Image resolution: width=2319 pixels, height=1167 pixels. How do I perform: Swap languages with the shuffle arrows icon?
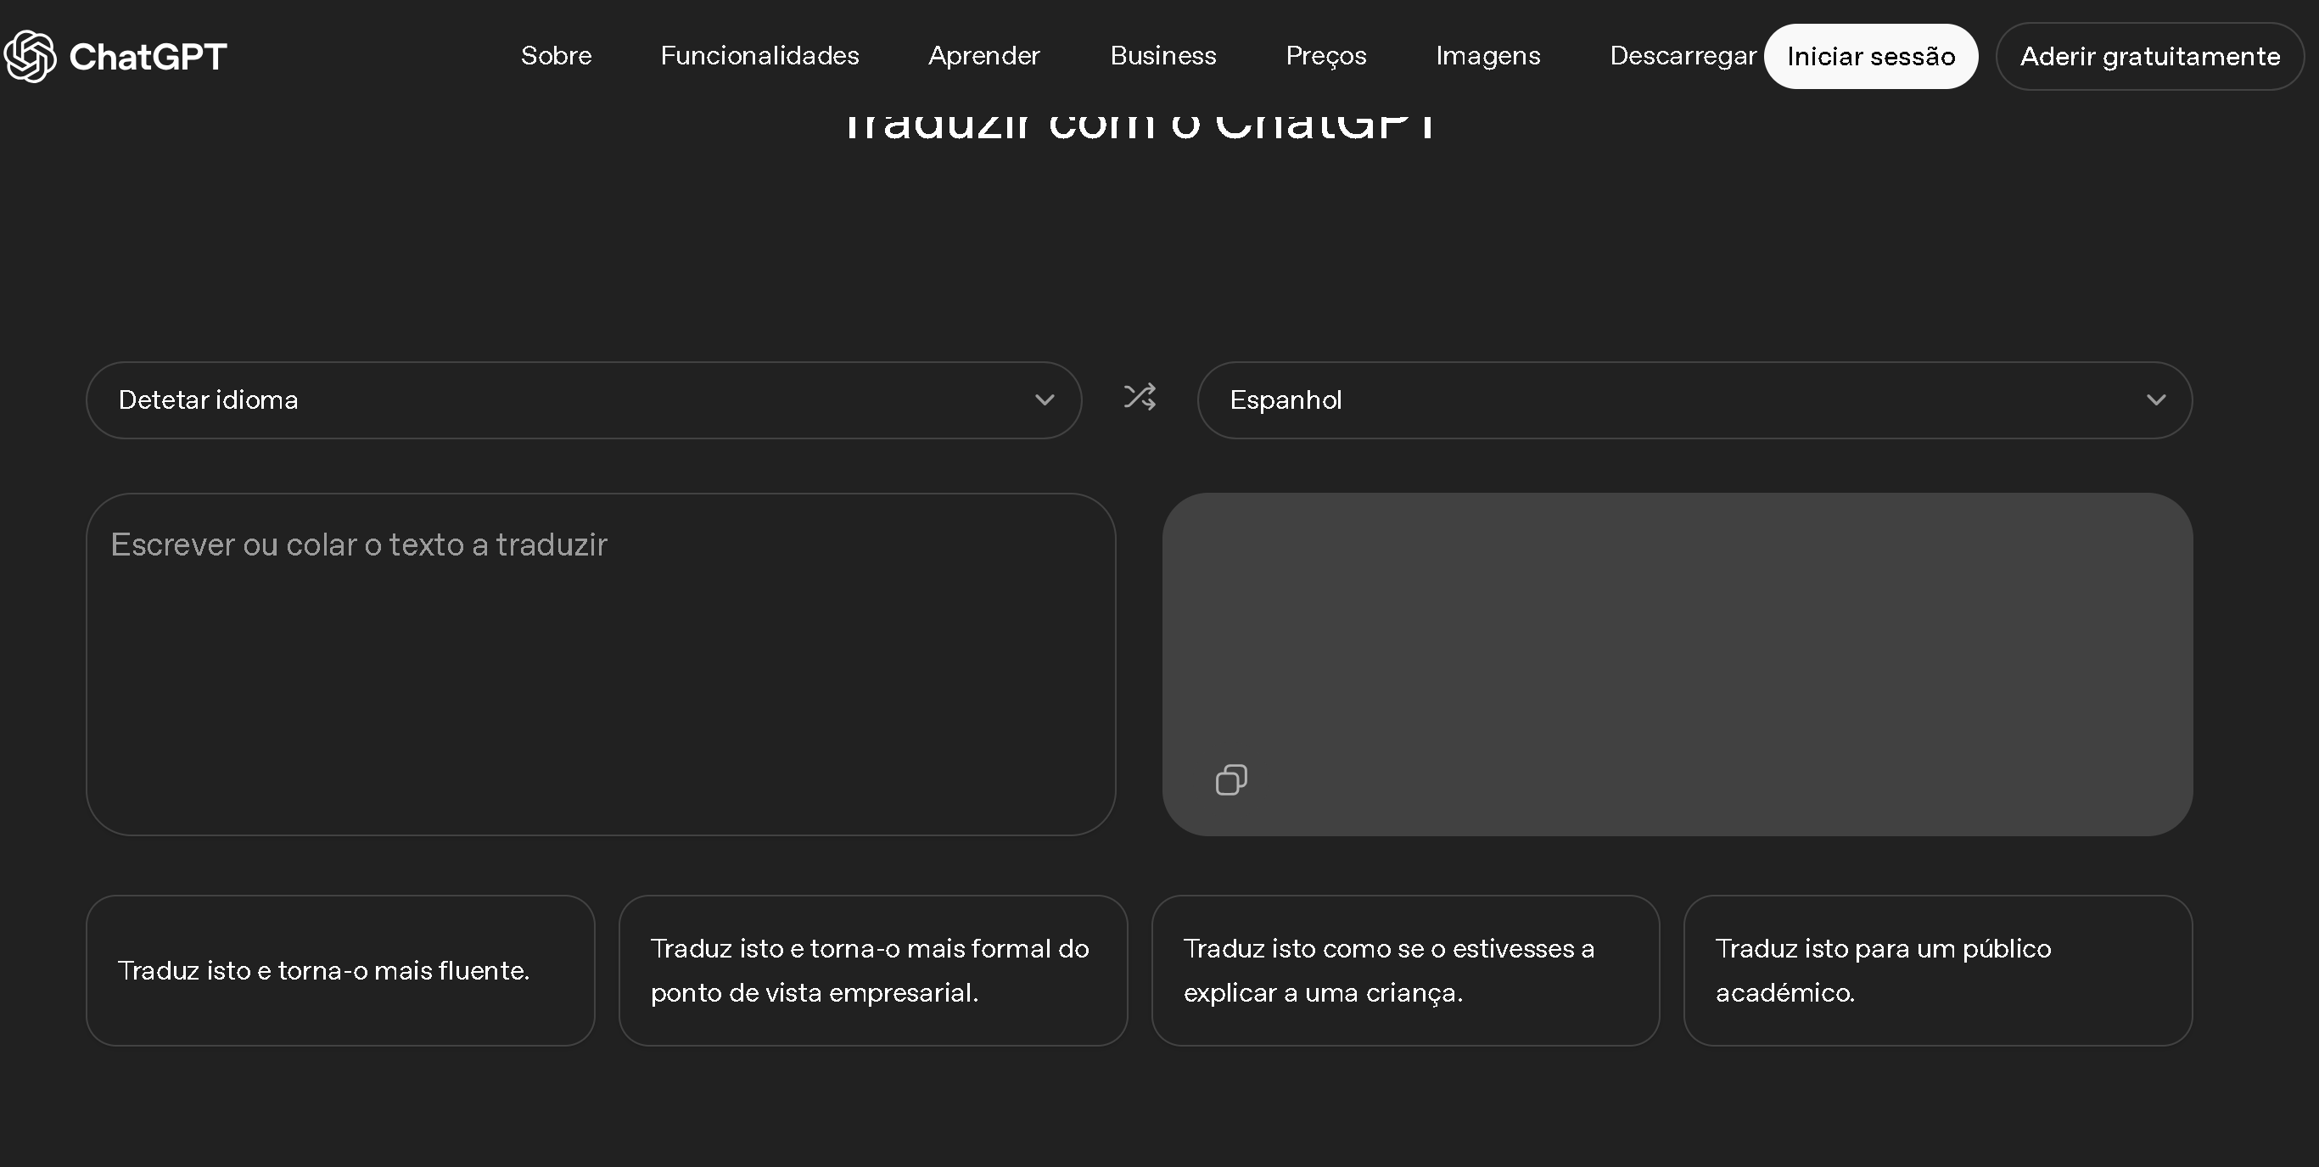(1140, 397)
